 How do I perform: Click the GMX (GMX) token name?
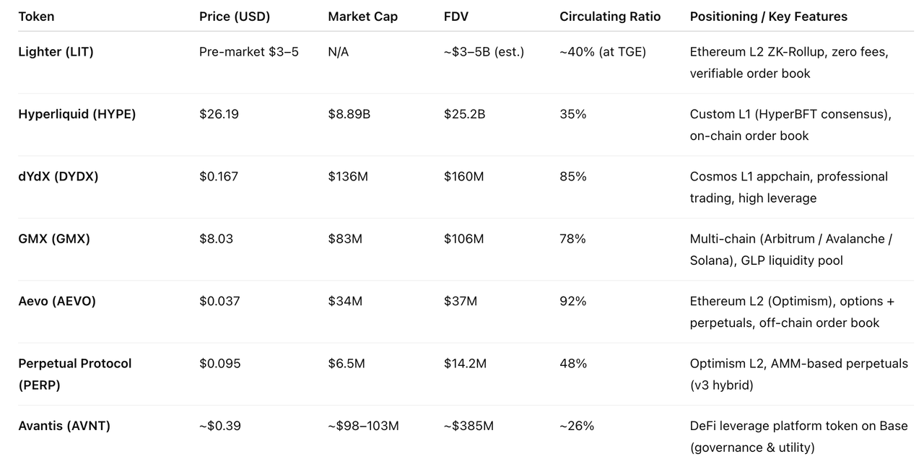(x=54, y=238)
